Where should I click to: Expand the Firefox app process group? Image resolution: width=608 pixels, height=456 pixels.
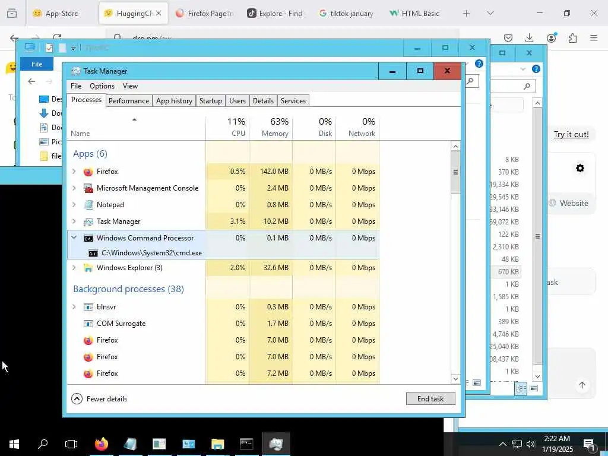click(74, 172)
